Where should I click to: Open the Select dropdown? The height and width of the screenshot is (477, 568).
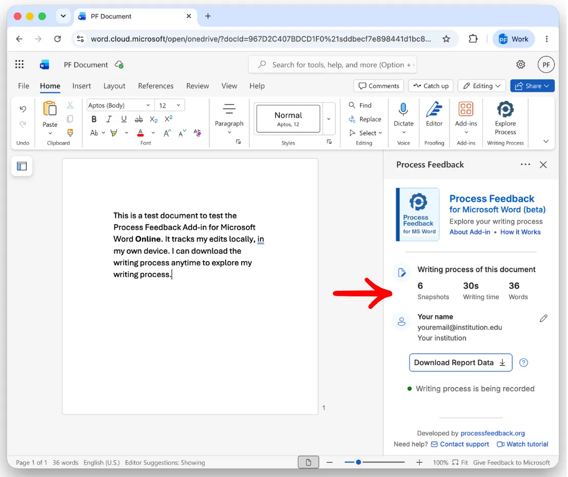pyautogui.click(x=365, y=133)
